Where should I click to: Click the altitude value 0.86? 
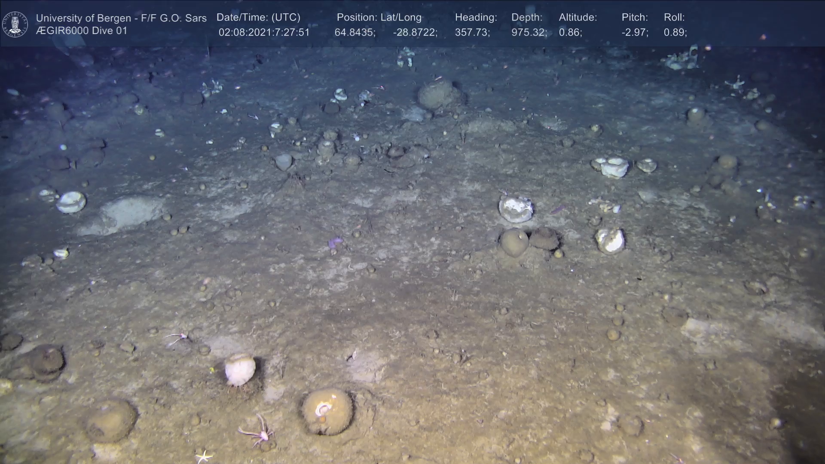click(x=570, y=33)
